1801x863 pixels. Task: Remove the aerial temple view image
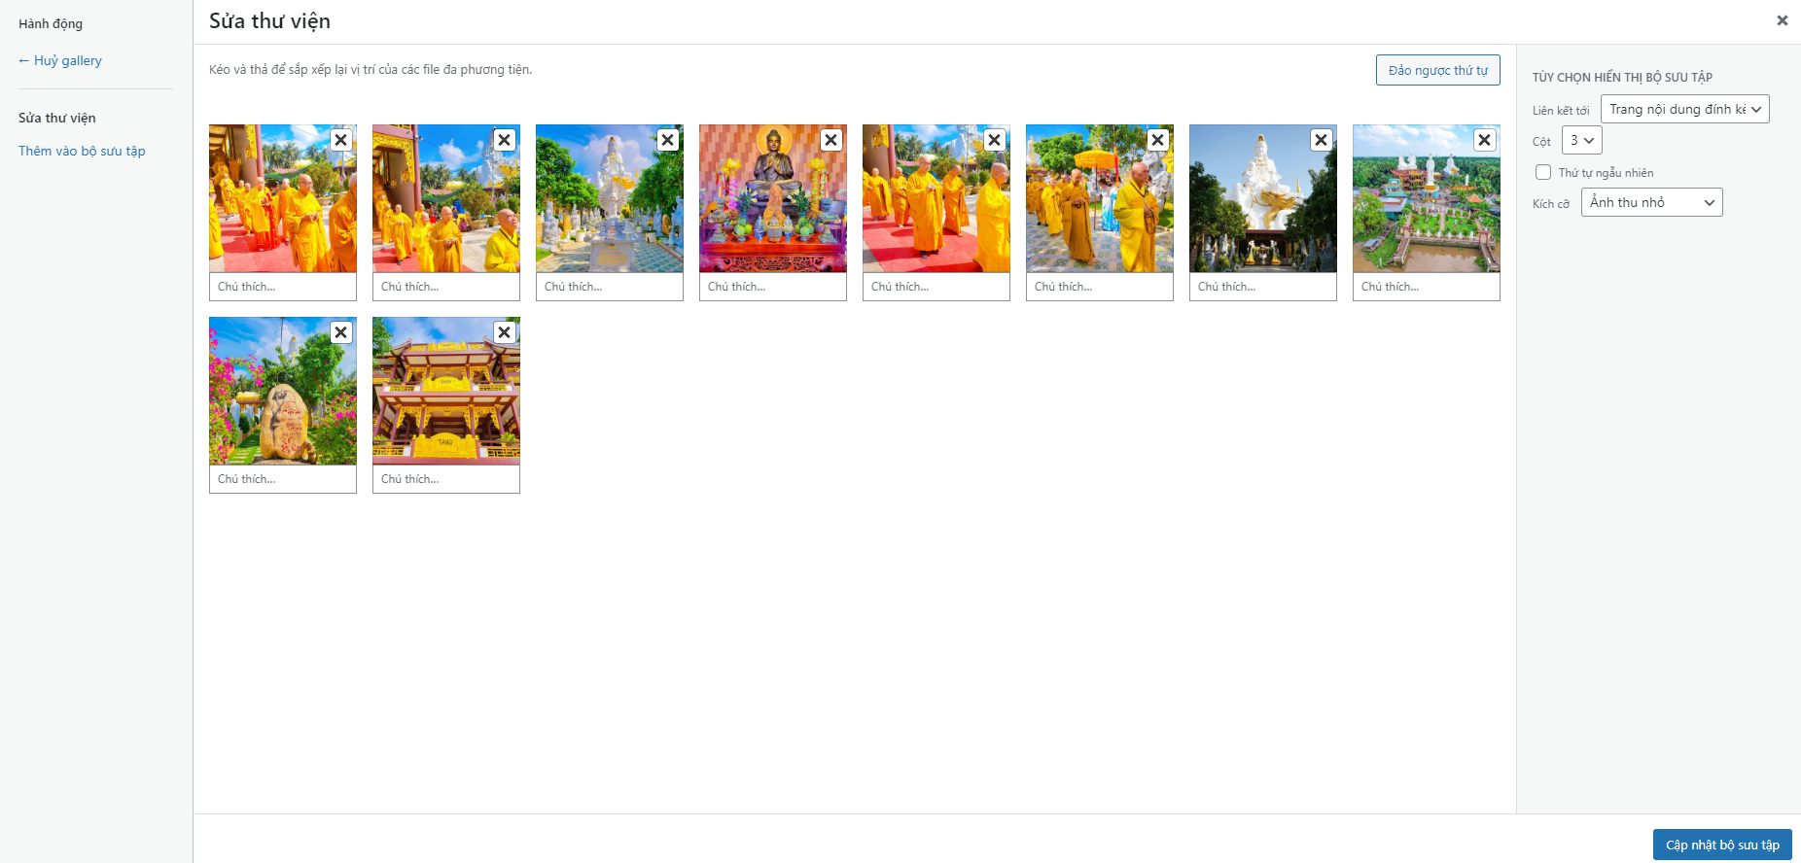[1485, 140]
